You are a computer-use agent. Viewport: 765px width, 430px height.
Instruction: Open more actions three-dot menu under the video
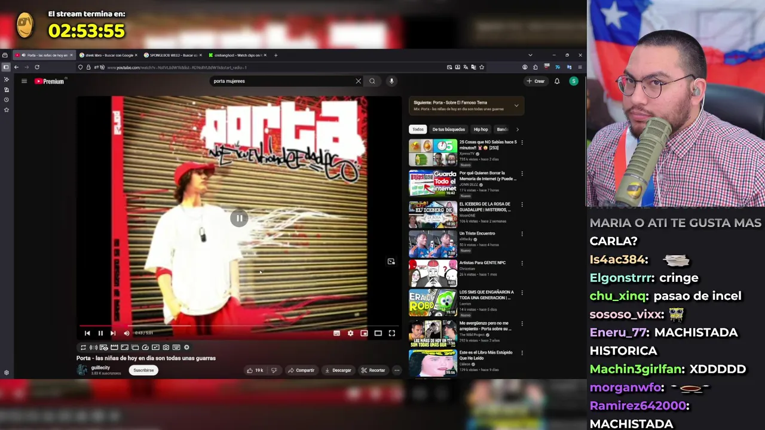[x=397, y=370]
